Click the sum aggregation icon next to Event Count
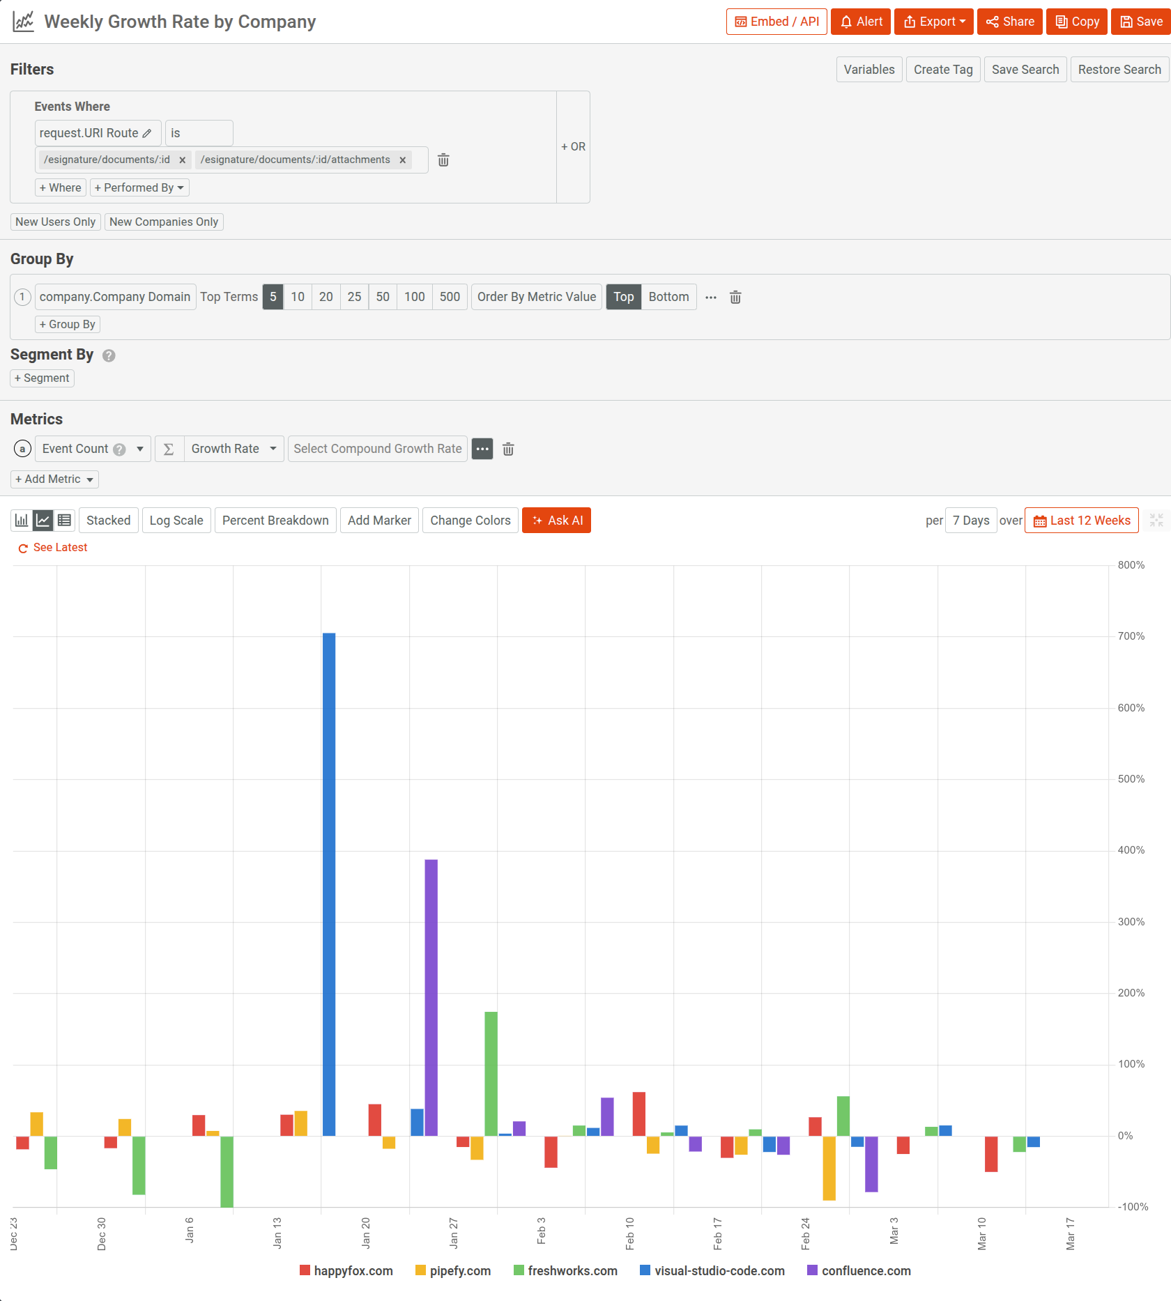 (168, 449)
